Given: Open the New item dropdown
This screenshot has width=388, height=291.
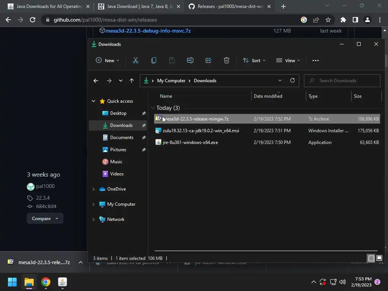Looking at the screenshot, I should click(x=107, y=60).
